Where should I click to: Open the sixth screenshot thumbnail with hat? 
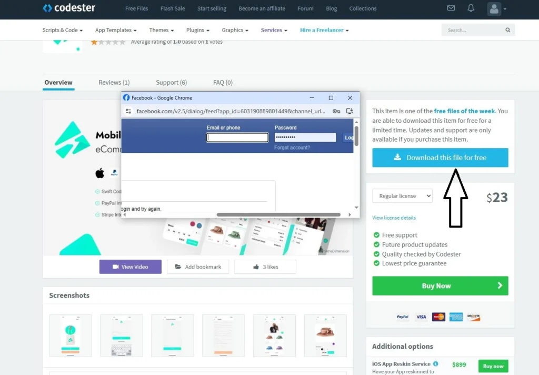coord(325,335)
